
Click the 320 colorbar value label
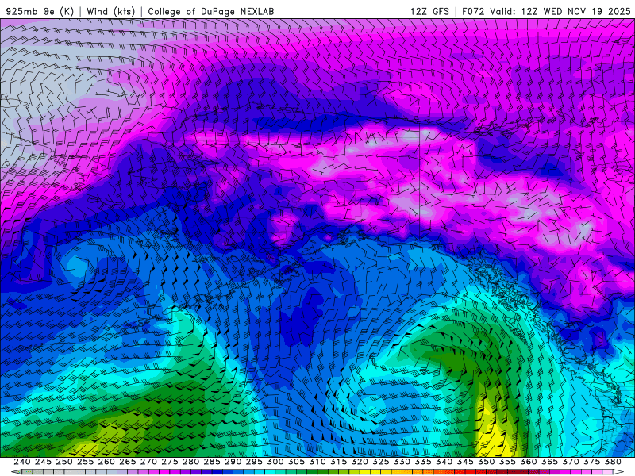click(x=360, y=462)
